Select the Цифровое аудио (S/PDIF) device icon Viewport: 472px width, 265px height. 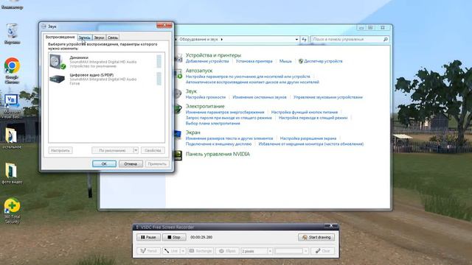tap(58, 79)
